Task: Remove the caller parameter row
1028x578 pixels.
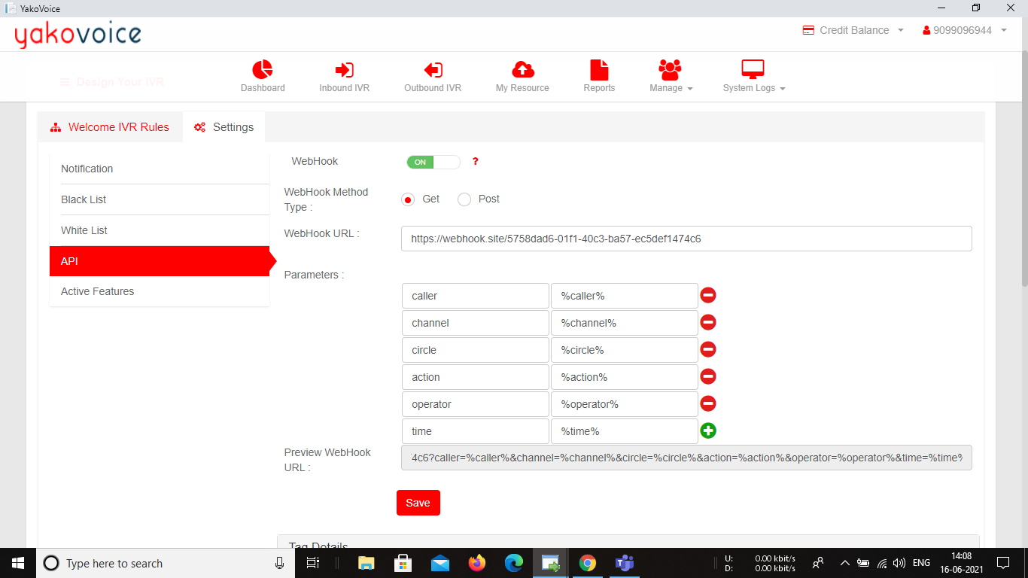Action: pos(708,296)
